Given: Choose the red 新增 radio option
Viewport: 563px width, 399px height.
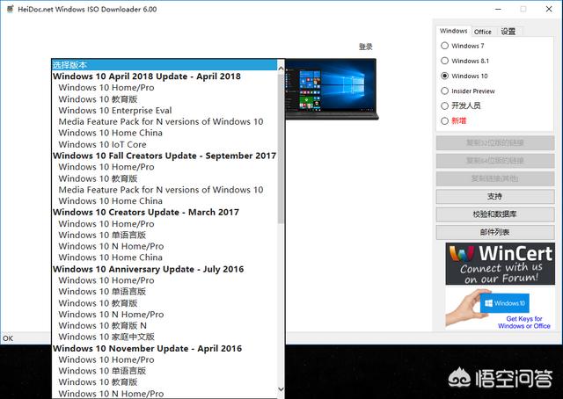Looking at the screenshot, I should click(x=444, y=121).
